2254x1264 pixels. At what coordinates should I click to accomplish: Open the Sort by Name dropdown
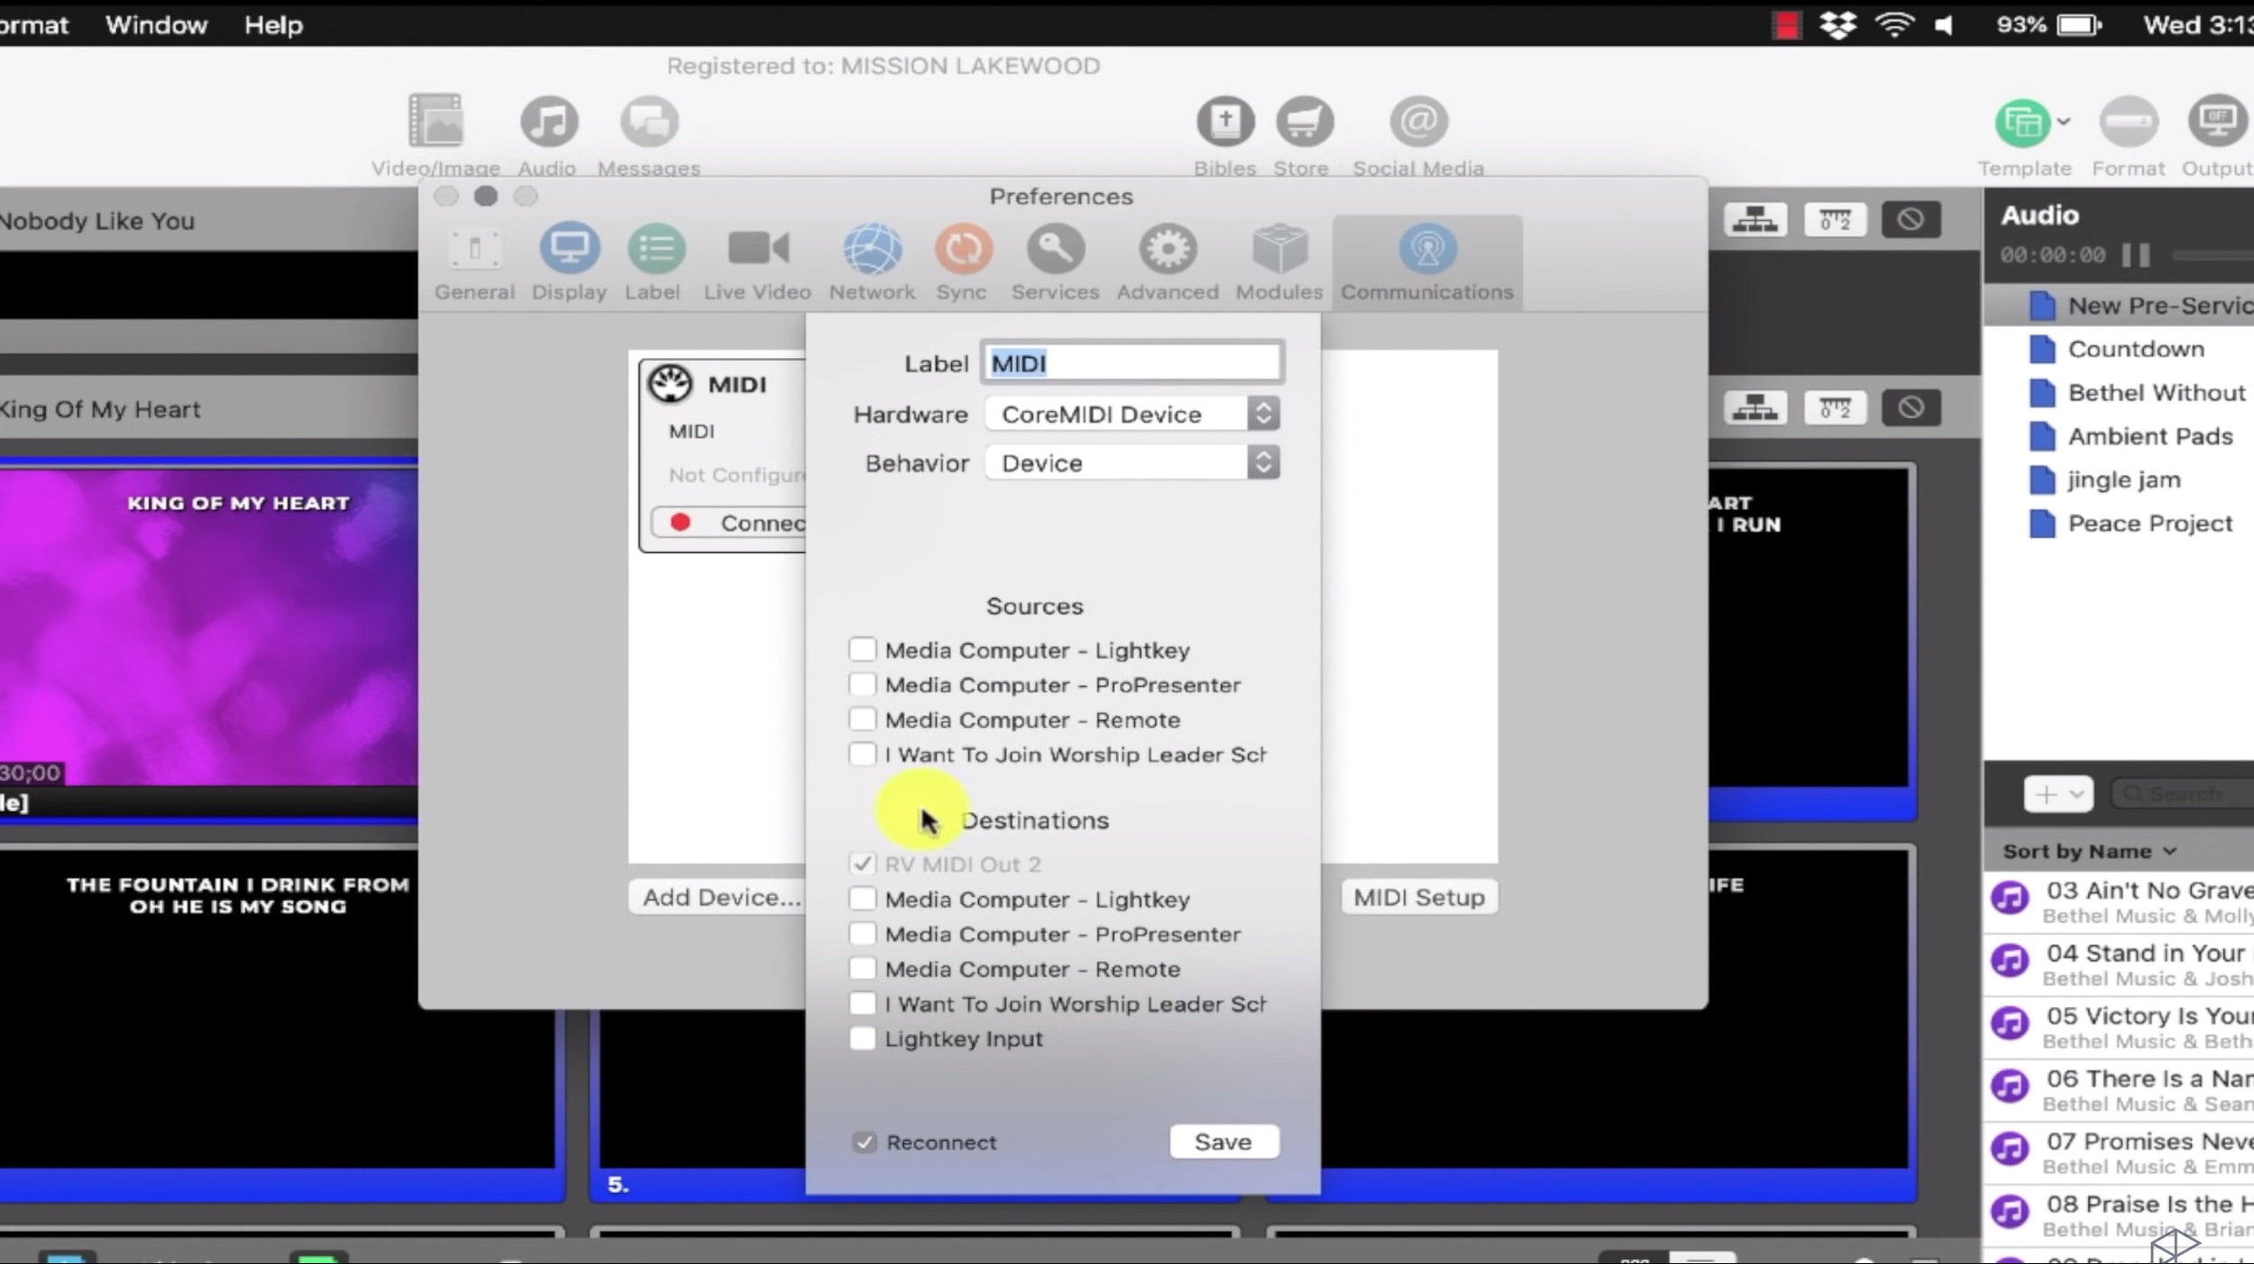[2088, 850]
